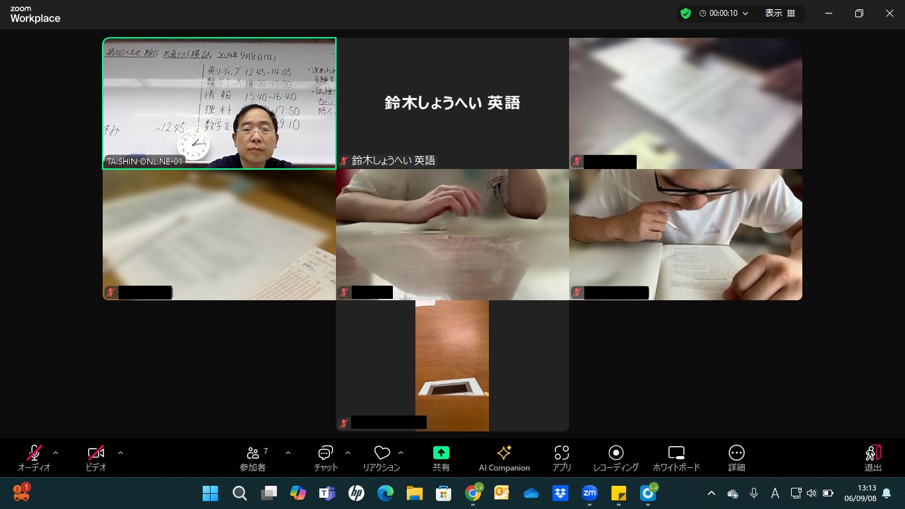This screenshot has width=905, height=509.
Task: Open OneDrive from the taskbar
Action: (x=531, y=493)
